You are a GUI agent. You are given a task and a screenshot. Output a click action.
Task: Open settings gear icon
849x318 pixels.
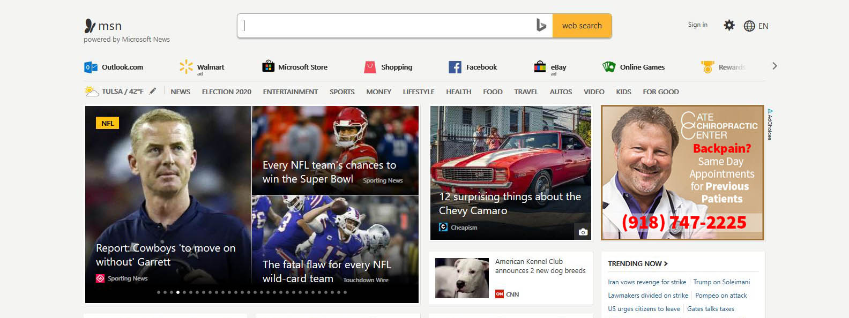(729, 25)
